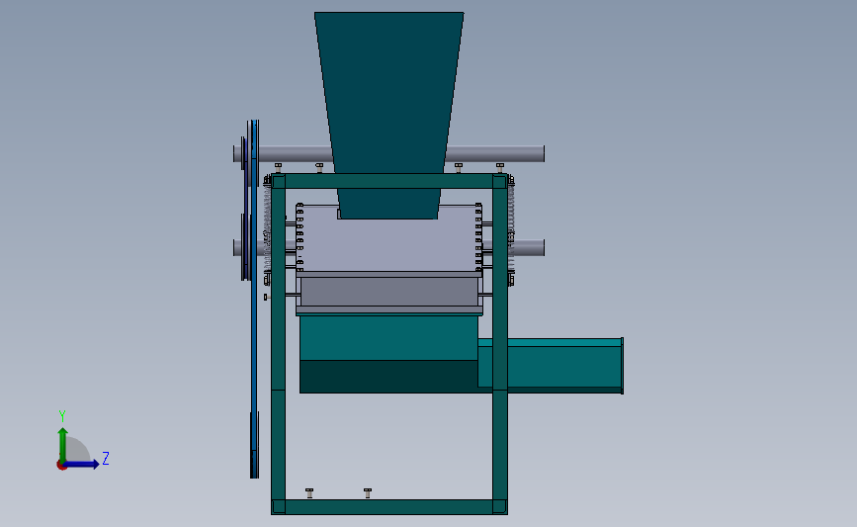Select the grey bolted drum housing
The height and width of the screenshot is (527, 857).
point(388,238)
